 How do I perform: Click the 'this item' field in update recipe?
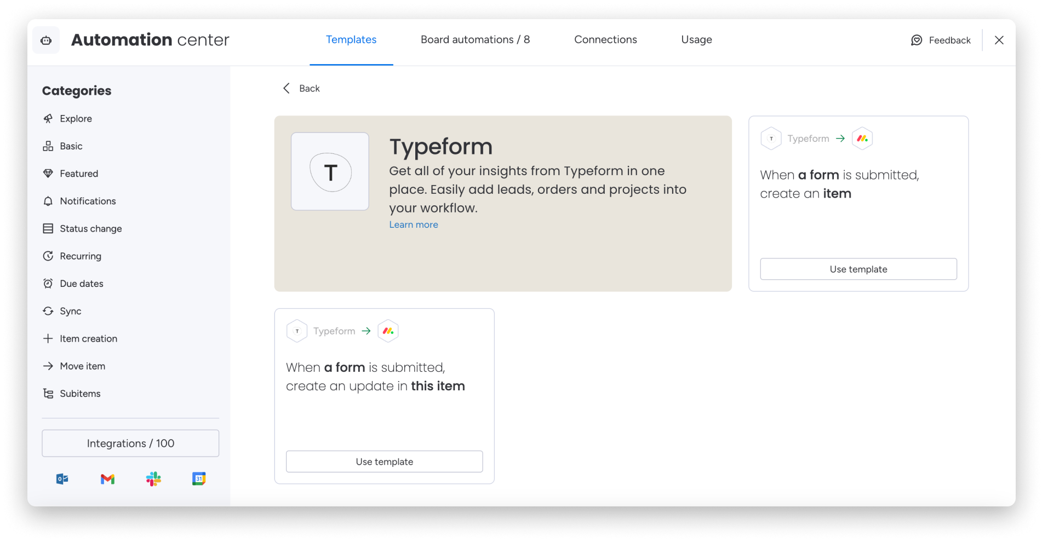(438, 386)
